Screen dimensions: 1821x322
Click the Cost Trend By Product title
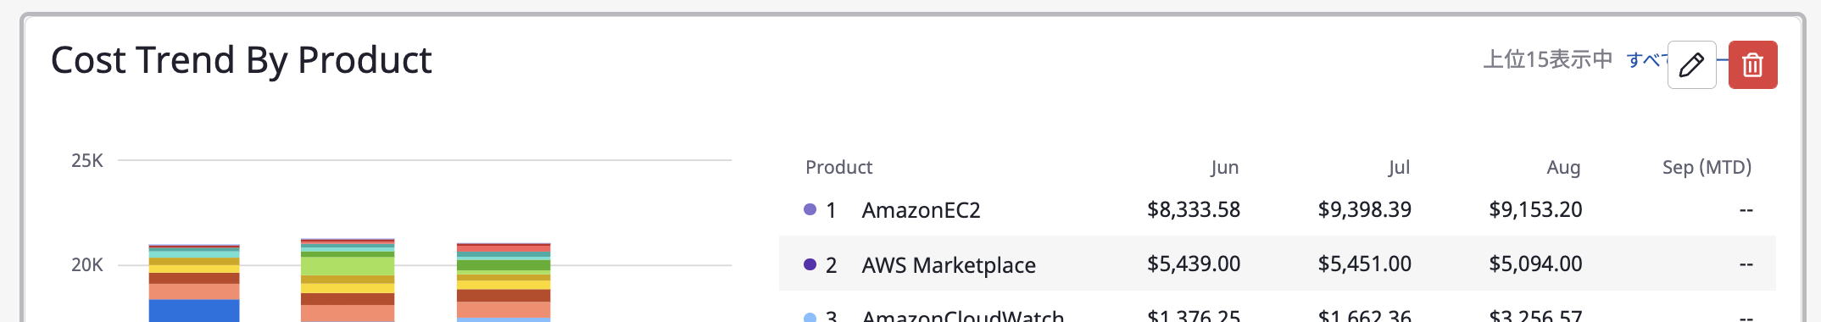pyautogui.click(x=242, y=60)
